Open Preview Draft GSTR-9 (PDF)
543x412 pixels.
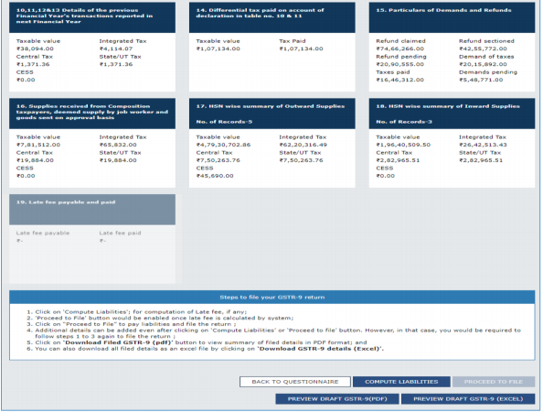click(337, 399)
